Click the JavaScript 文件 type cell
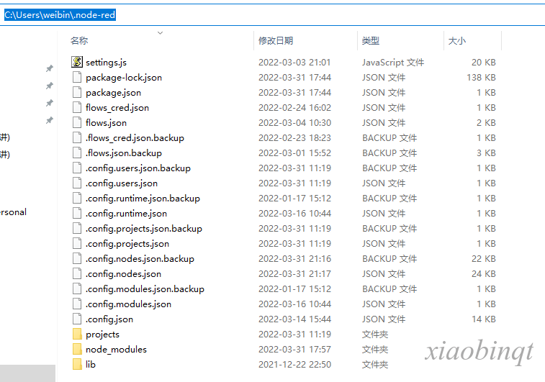 click(x=393, y=62)
